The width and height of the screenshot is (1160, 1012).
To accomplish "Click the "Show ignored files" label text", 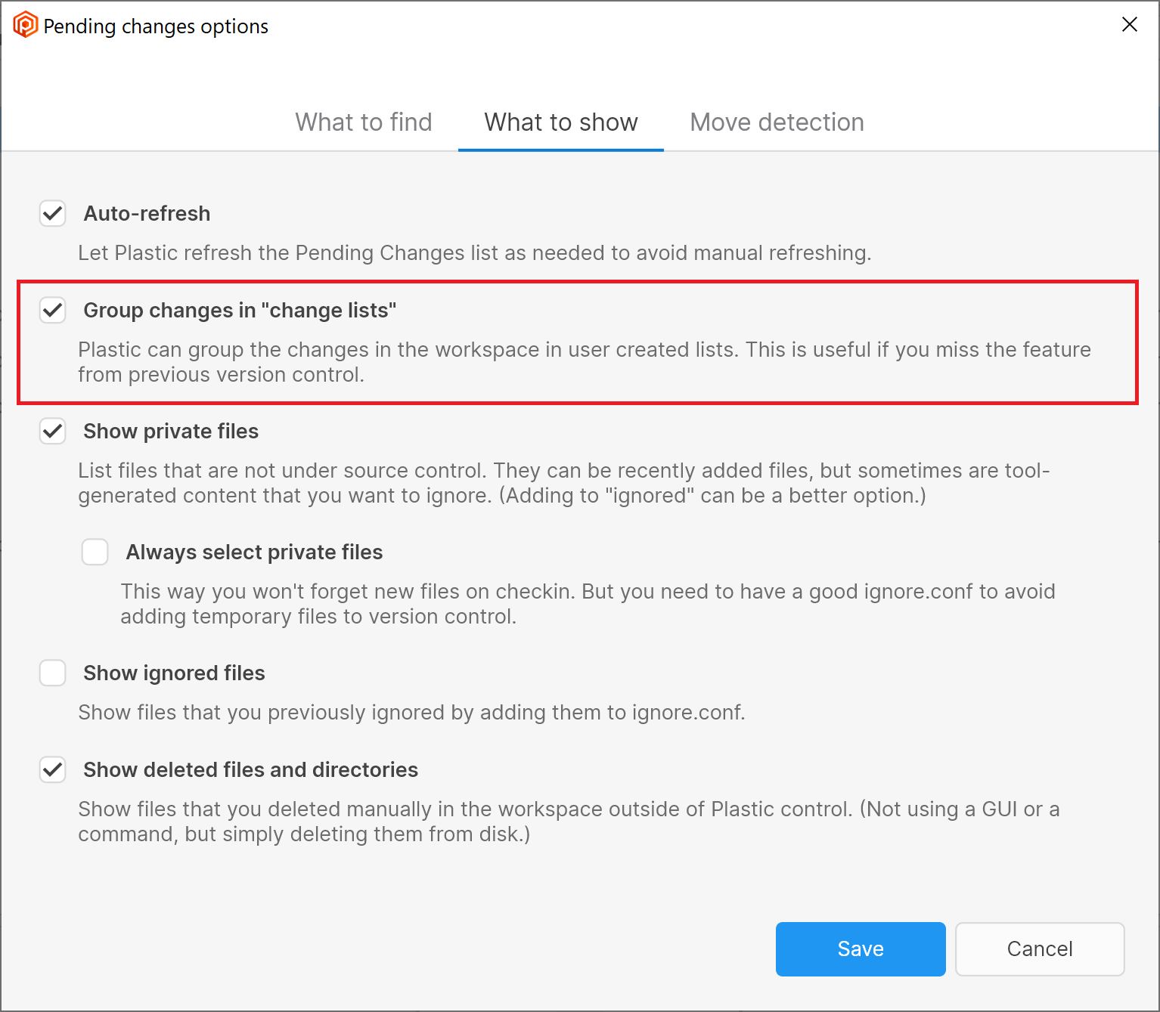I will (x=174, y=673).
